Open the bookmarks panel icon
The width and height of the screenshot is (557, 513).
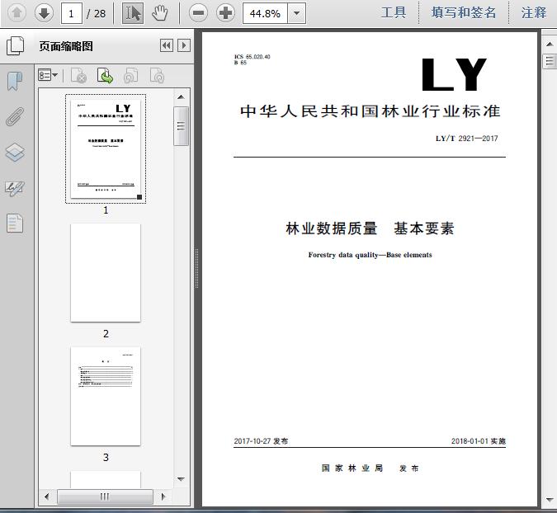click(x=15, y=81)
